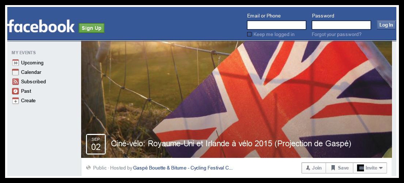Click the Calendar grid icon in sidebar
This screenshot has height=183, width=404.
15,72
